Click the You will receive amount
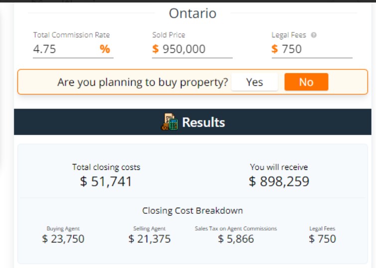 pyautogui.click(x=279, y=181)
